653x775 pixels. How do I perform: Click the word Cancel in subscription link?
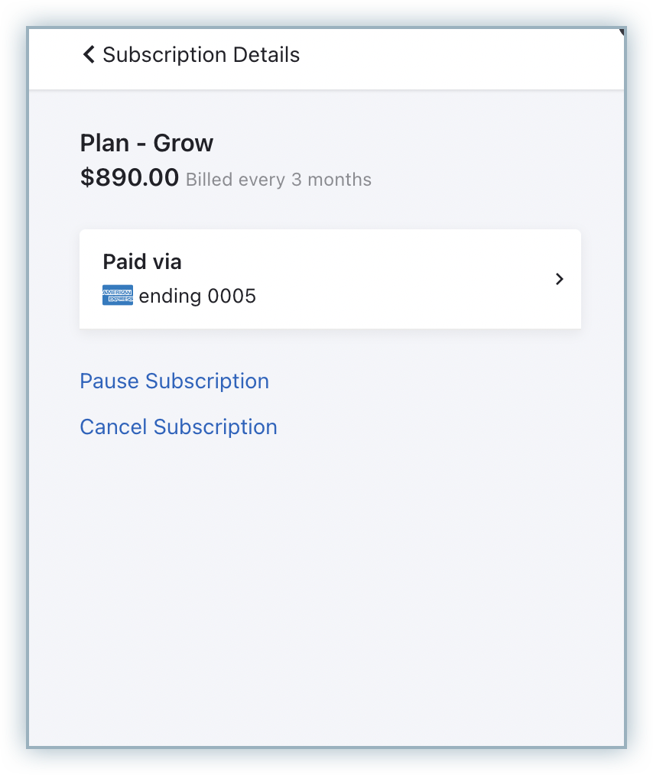[114, 426]
